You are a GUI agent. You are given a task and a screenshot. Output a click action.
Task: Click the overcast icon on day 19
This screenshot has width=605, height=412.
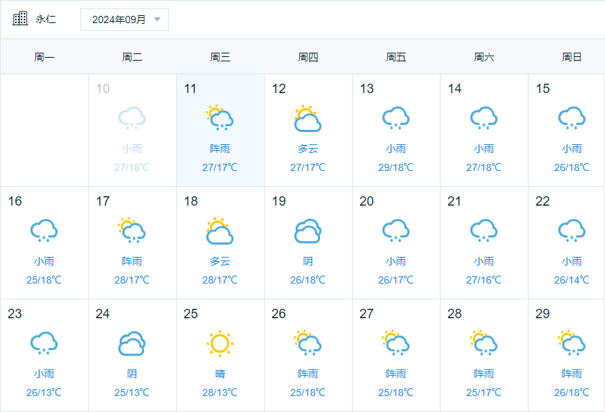pyautogui.click(x=307, y=231)
